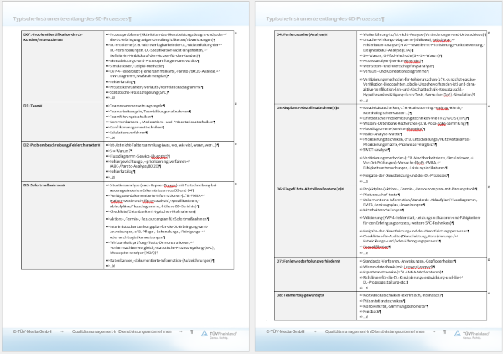Click D7 Fehlerwiederholung verhindern heading
The height and width of the screenshot is (354, 503).
tap(315, 261)
